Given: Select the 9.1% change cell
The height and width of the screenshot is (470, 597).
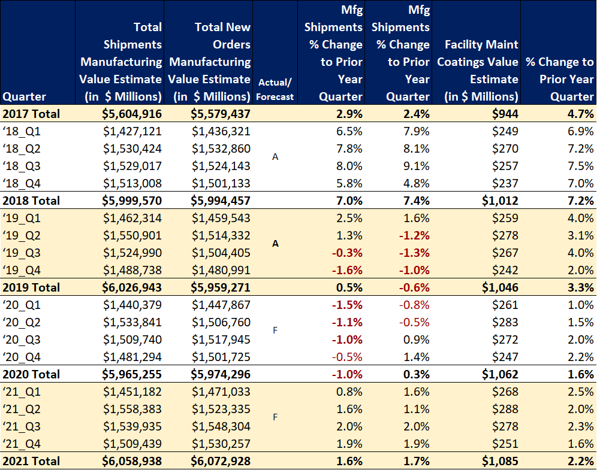Looking at the screenshot, I should click(415, 166).
